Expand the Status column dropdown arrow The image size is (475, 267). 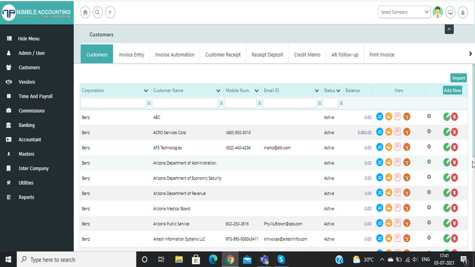338,91
